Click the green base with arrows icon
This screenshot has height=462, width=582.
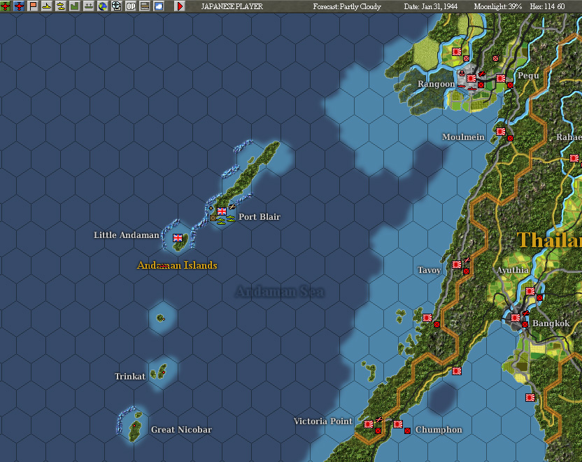click(x=89, y=6)
